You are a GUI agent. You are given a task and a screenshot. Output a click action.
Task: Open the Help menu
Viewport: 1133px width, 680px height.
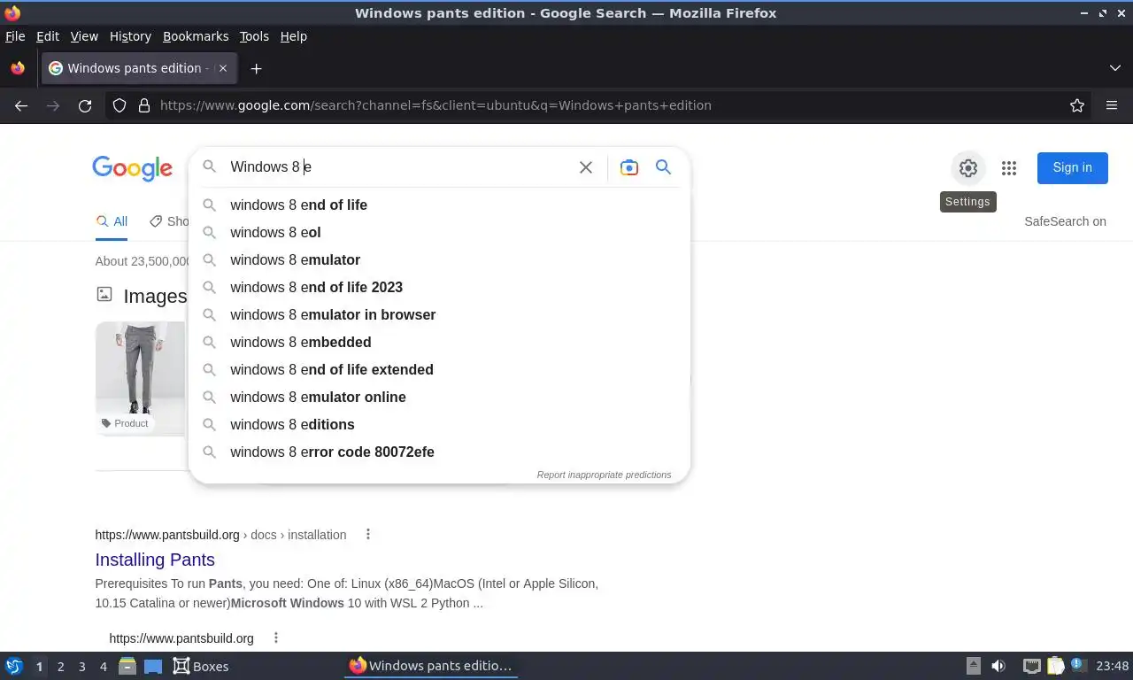[294, 36]
